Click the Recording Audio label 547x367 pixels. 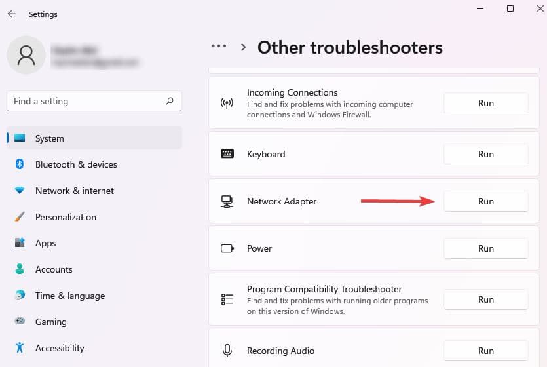[280, 351]
